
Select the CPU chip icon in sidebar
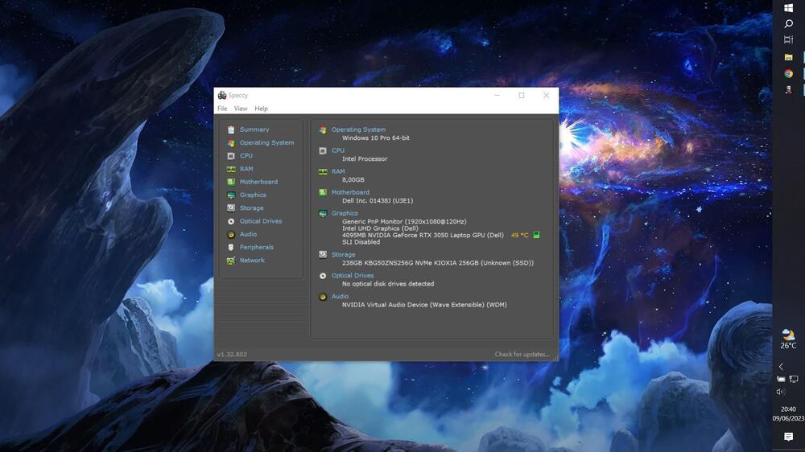pos(231,156)
